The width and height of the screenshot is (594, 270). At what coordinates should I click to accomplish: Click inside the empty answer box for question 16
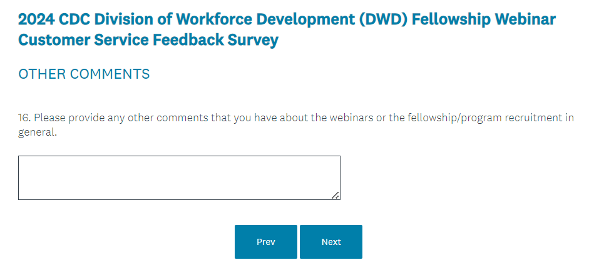[x=179, y=178]
